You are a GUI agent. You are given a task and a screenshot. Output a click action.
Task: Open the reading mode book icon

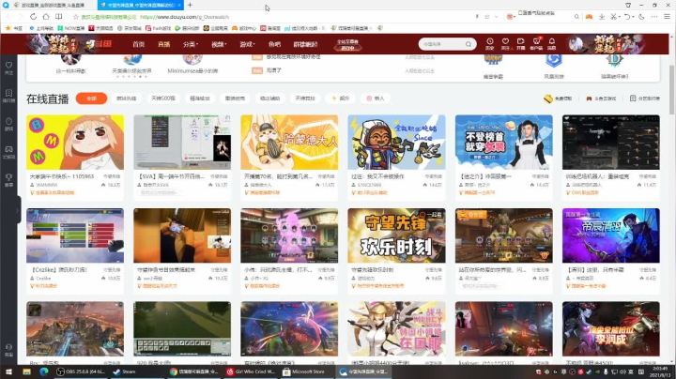click(58, 16)
